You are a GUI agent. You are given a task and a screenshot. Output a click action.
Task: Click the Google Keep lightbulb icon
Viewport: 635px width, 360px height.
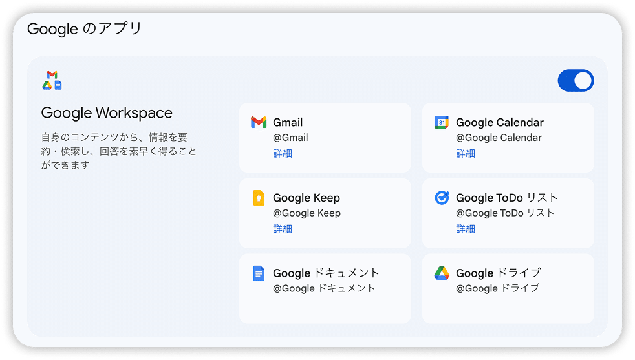tap(259, 198)
